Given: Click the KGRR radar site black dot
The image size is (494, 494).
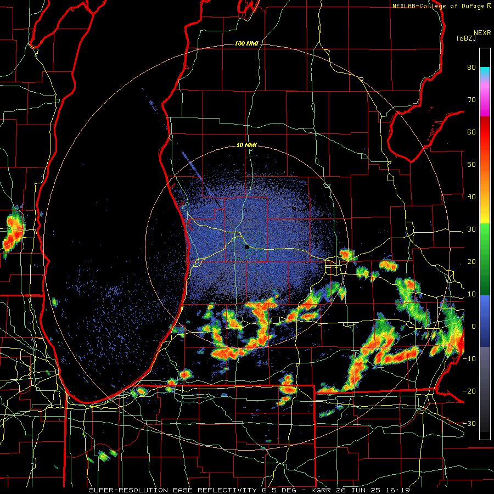Looking at the screenshot, I should click(247, 248).
